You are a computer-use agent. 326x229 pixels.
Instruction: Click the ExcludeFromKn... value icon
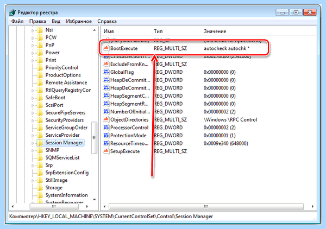coord(106,64)
